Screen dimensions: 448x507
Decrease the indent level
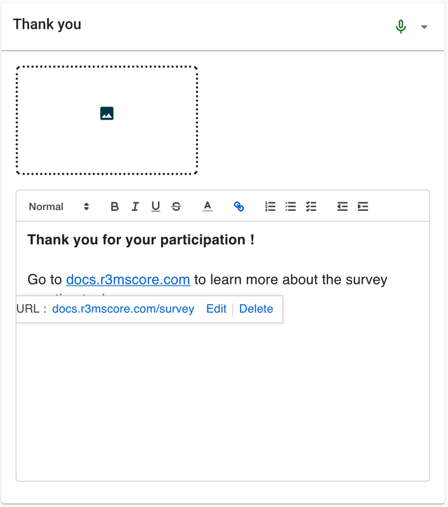(342, 207)
